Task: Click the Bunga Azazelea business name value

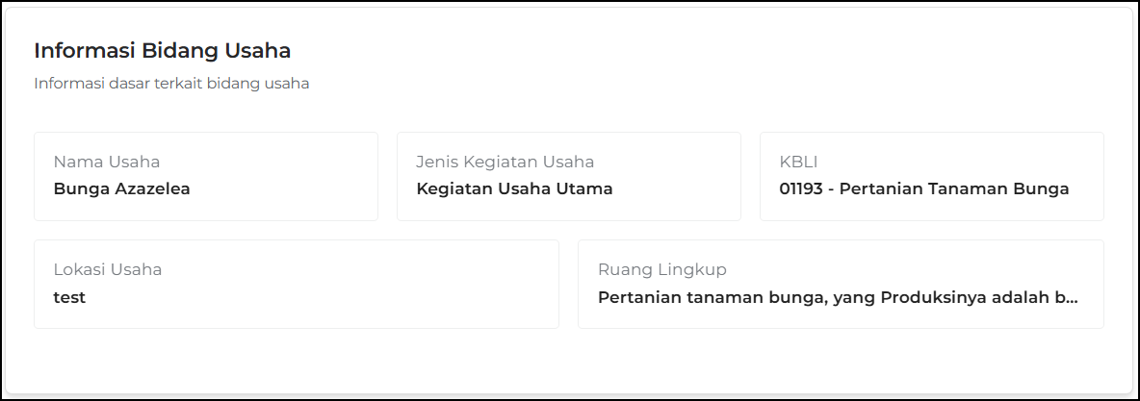Action: pyautogui.click(x=121, y=188)
